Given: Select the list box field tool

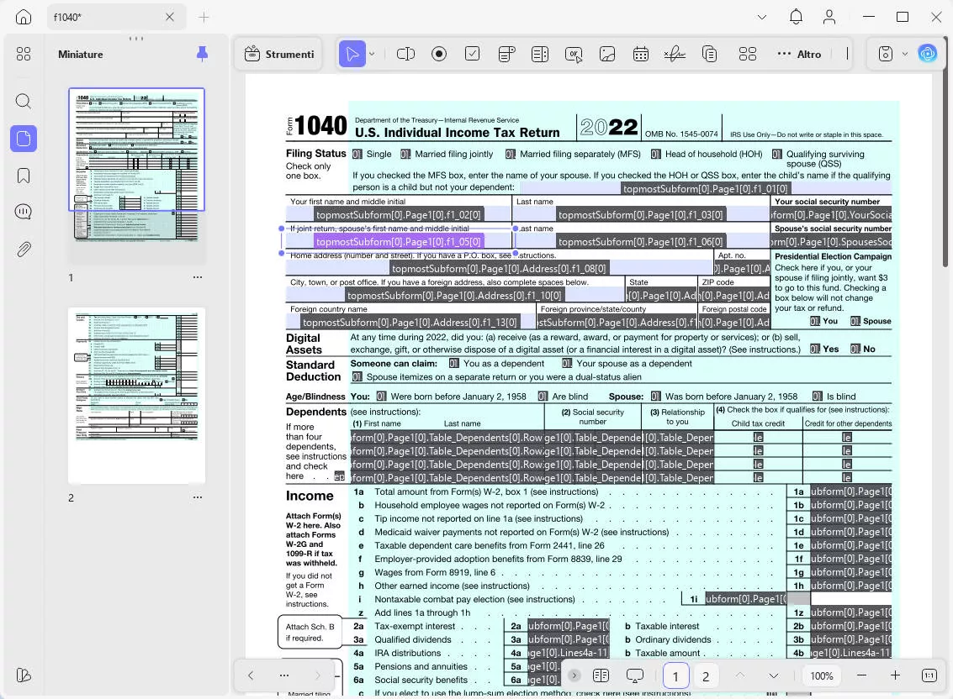Looking at the screenshot, I should [x=540, y=54].
